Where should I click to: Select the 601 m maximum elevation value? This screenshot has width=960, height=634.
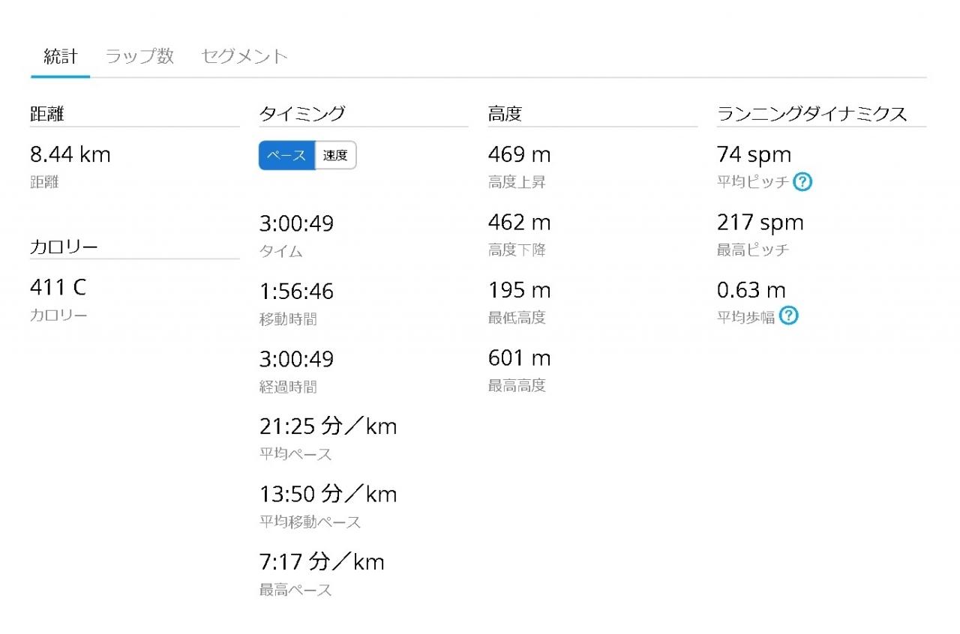tap(519, 358)
